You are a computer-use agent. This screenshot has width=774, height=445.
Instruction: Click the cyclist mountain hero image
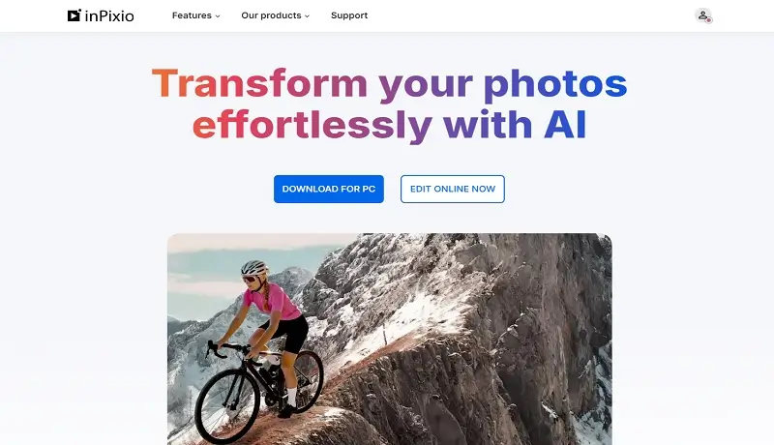point(390,339)
